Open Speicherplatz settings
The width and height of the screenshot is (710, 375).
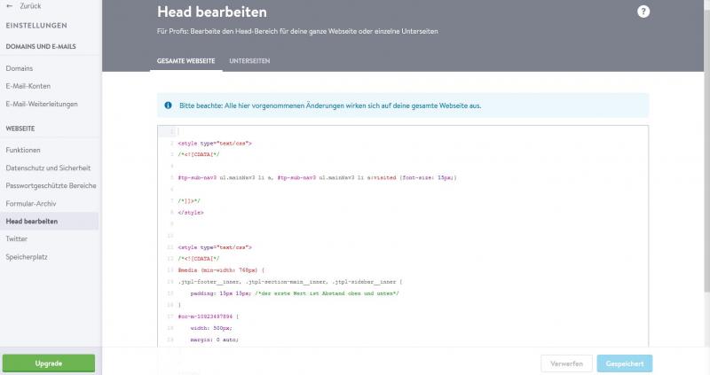click(x=27, y=256)
